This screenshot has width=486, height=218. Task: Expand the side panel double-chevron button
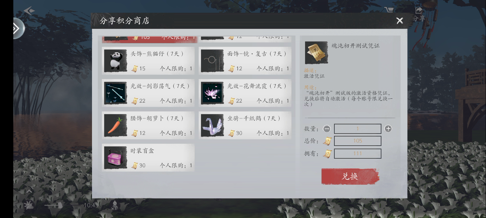click(17, 28)
